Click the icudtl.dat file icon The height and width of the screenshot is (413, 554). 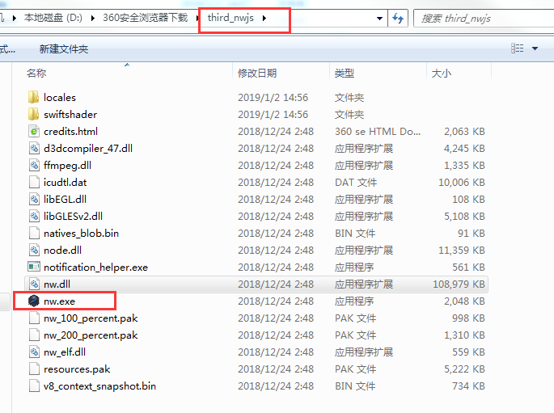point(34,182)
